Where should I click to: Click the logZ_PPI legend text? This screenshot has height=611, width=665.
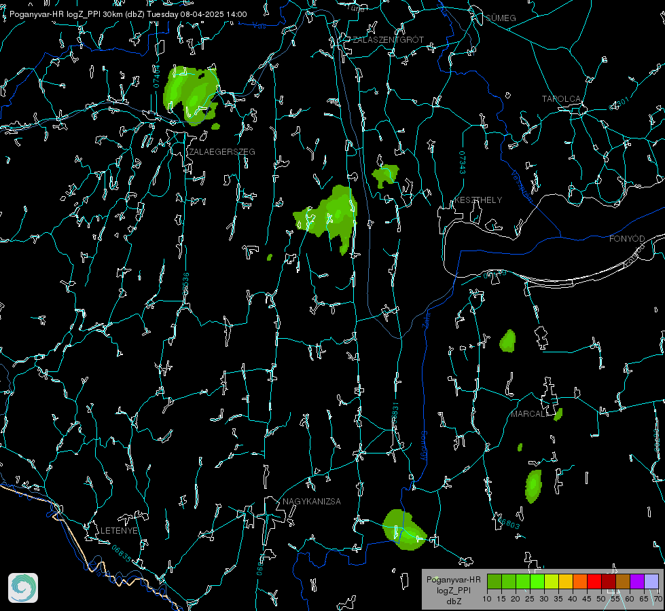pos(453,590)
